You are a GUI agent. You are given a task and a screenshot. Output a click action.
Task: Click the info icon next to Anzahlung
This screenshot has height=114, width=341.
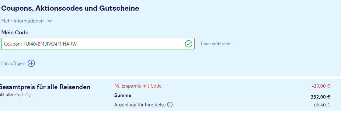coord(170,105)
